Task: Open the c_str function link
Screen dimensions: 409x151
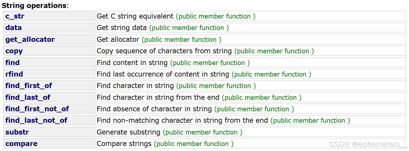Action: [15, 16]
